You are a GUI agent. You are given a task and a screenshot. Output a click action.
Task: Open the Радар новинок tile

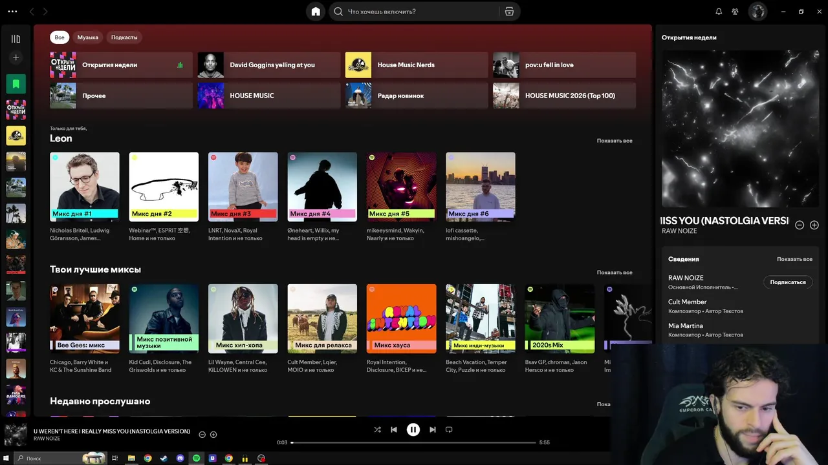pos(417,96)
